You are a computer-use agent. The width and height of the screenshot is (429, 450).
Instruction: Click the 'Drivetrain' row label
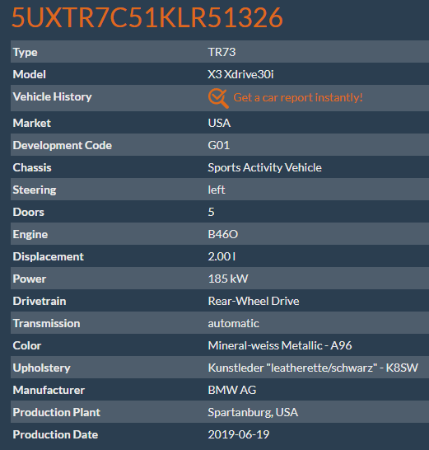[40, 301]
